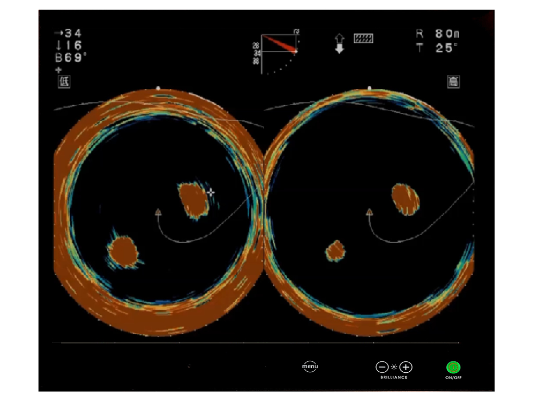Image resolution: width=534 pixels, height=401 pixels.
Task: Decrease brilliance with the minus button
Action: 382,367
